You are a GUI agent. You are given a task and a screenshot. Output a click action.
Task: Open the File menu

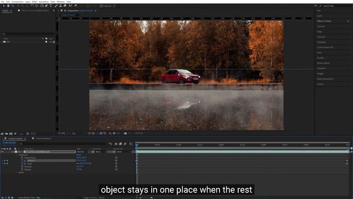pos(2,2)
